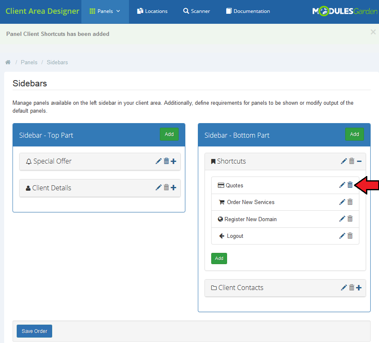
Task: Follow the Panels breadcrumb link
Action: pyautogui.click(x=29, y=62)
